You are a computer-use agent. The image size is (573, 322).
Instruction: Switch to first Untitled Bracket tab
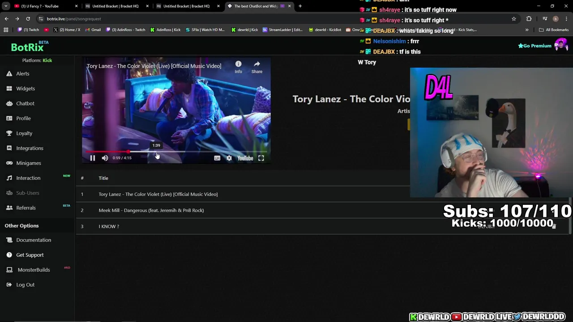(115, 6)
